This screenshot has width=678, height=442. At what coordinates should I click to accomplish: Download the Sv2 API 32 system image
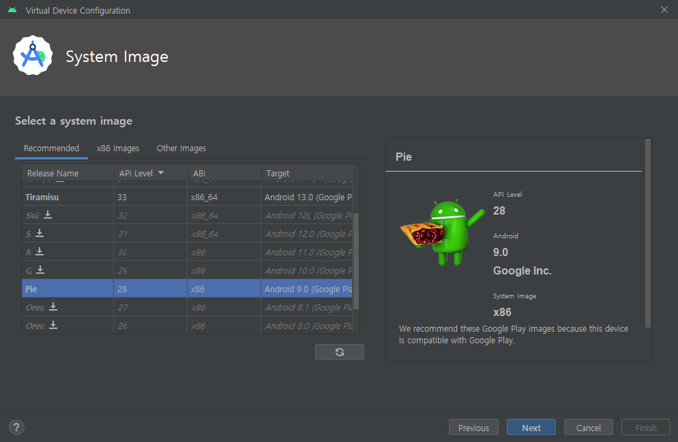click(48, 215)
